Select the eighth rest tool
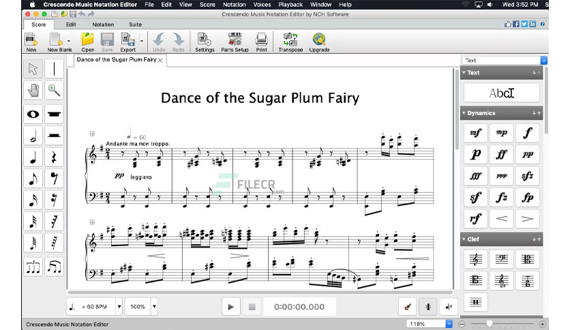 (x=54, y=179)
